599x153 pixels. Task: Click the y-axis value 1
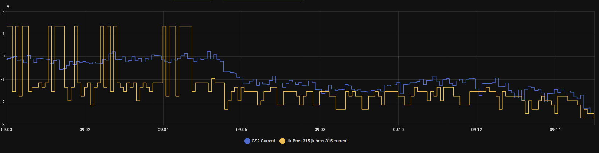4,34
